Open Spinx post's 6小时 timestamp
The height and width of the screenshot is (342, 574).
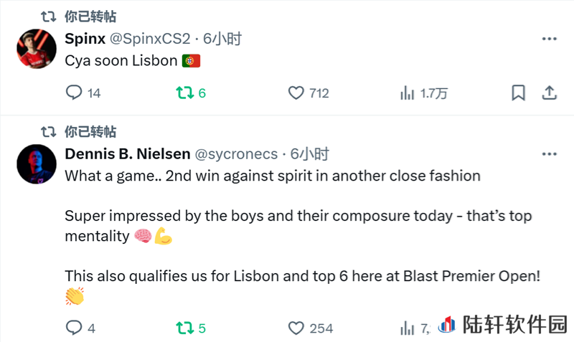click(x=222, y=39)
